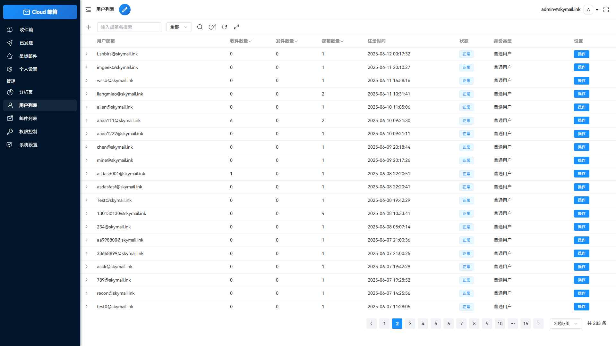
Task: Open the 分析页 analytics page
Action: (25, 92)
